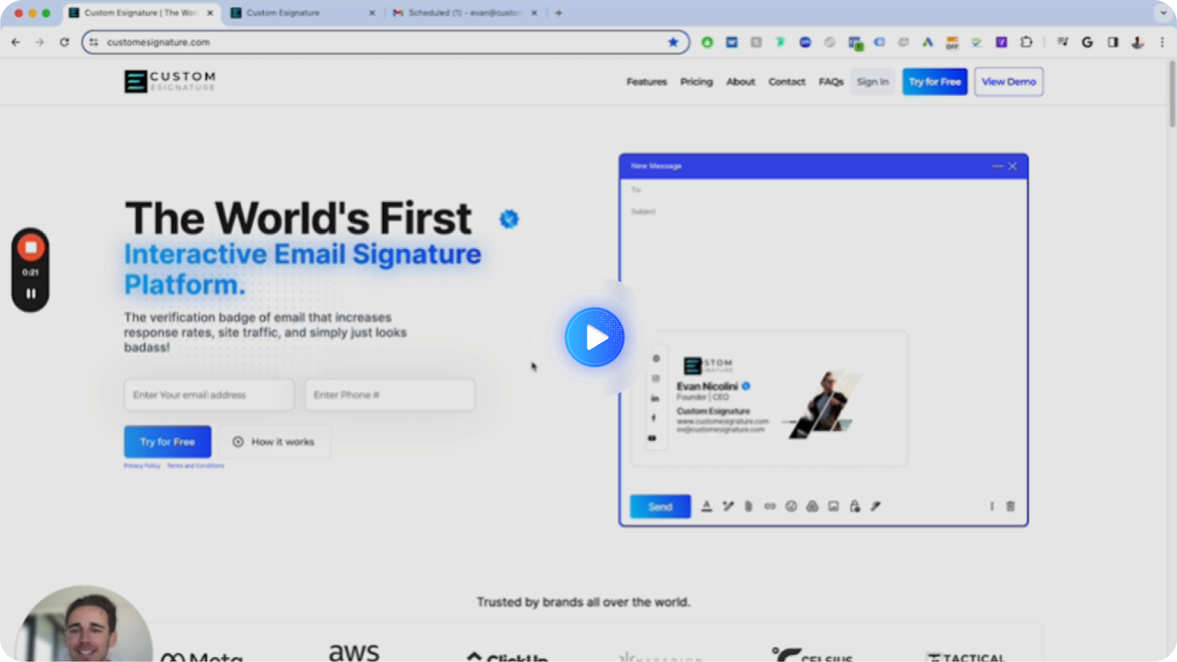Click Try for Free in the header
The width and height of the screenshot is (1177, 662).
tap(934, 82)
